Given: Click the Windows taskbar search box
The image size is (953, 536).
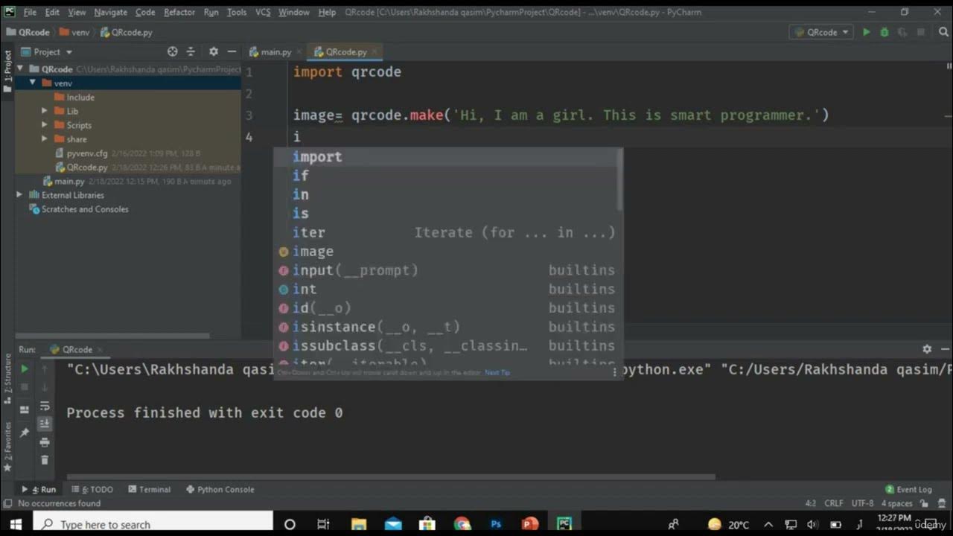Looking at the screenshot, I should click(153, 524).
